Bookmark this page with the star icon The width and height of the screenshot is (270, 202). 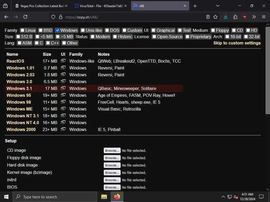click(x=215, y=17)
